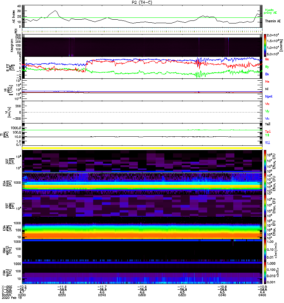The height and width of the screenshot is (303, 284).
Task: Click the 0300 time tick label
Action: [142, 295]
